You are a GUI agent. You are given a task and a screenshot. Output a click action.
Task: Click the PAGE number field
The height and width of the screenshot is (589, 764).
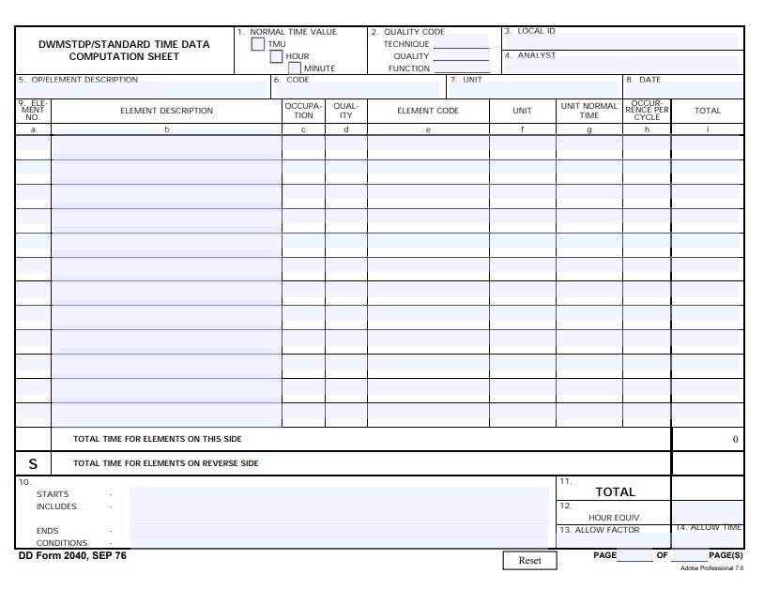[634, 555]
